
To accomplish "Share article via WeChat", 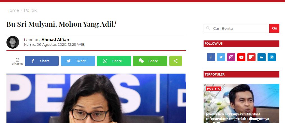I will pyautogui.click(x=150, y=61).
